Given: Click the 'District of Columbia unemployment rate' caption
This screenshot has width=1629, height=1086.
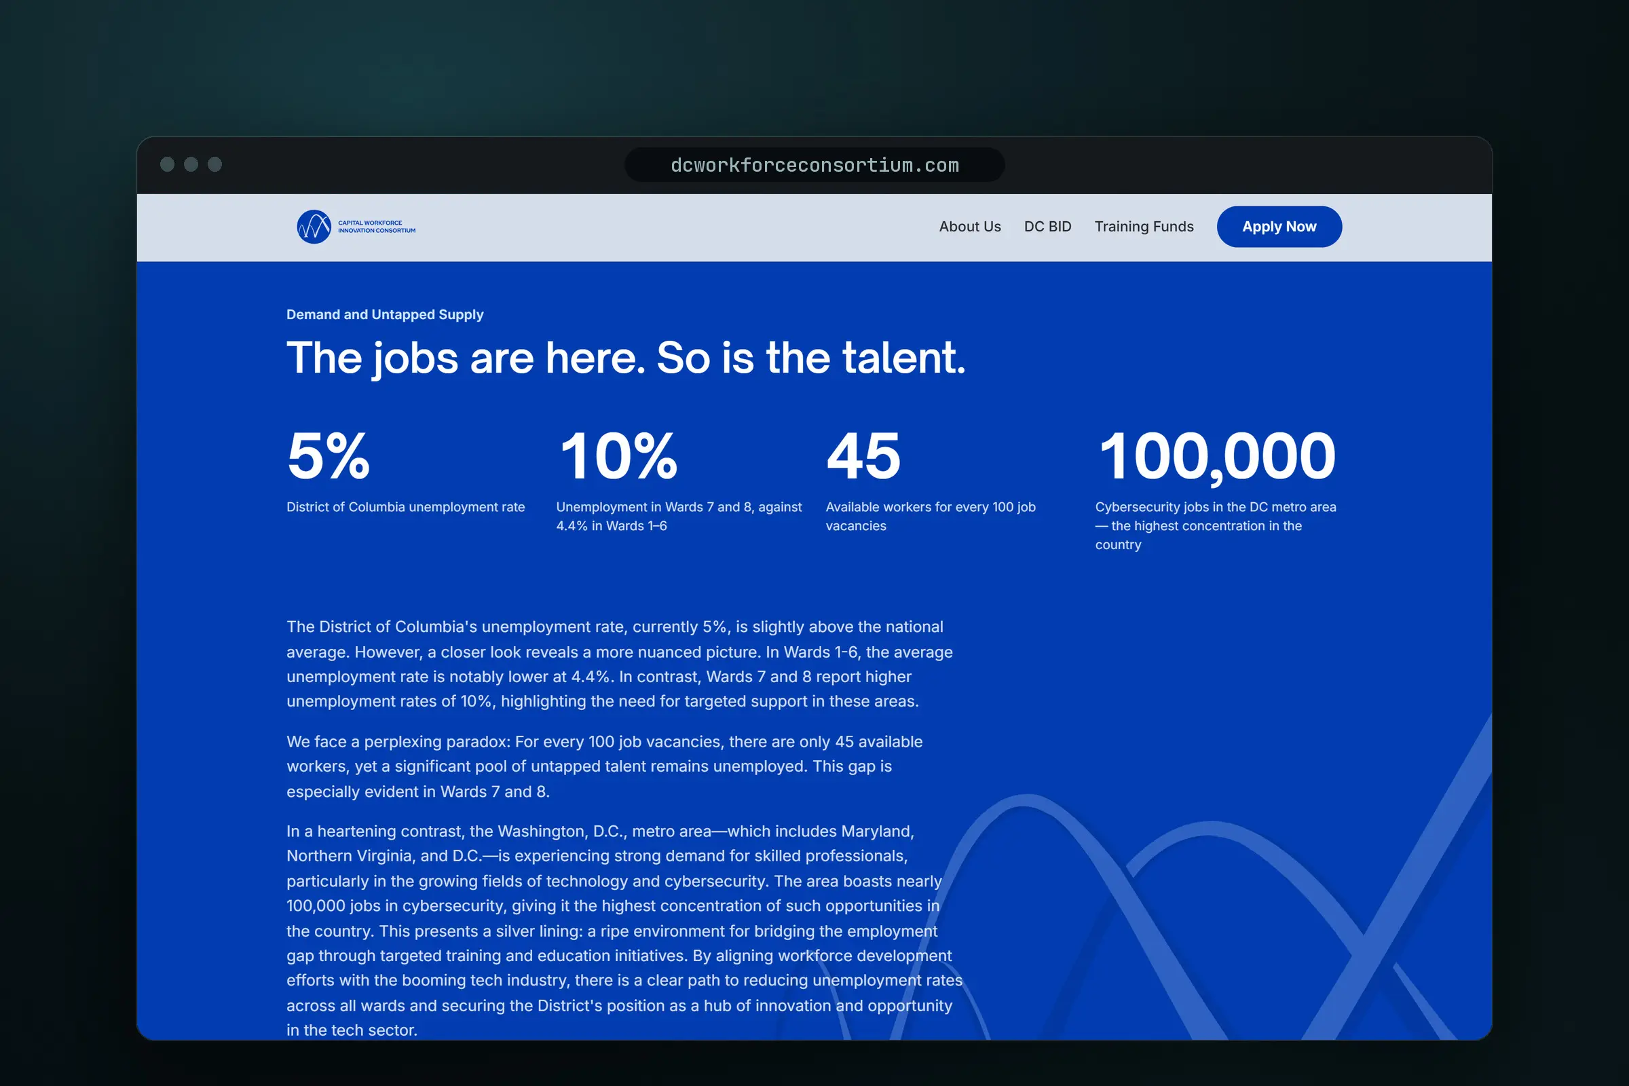Looking at the screenshot, I should (406, 507).
